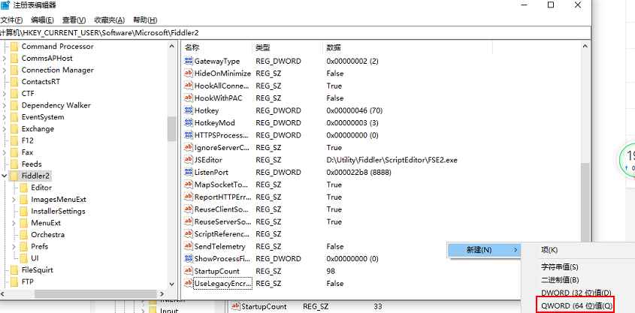Expand the MenuExt subkey
This screenshot has width=635, height=313.
(14, 223)
